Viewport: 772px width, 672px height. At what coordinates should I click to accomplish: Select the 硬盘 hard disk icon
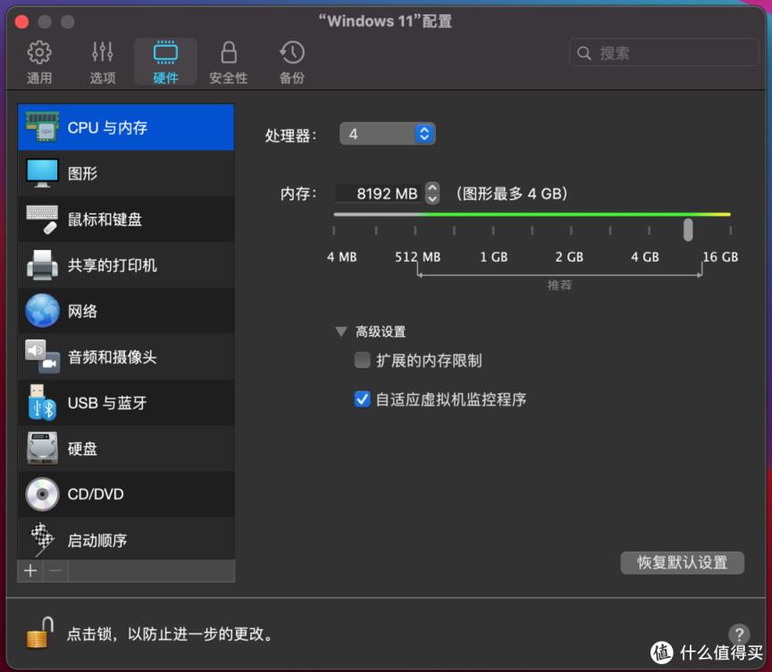tap(42, 449)
